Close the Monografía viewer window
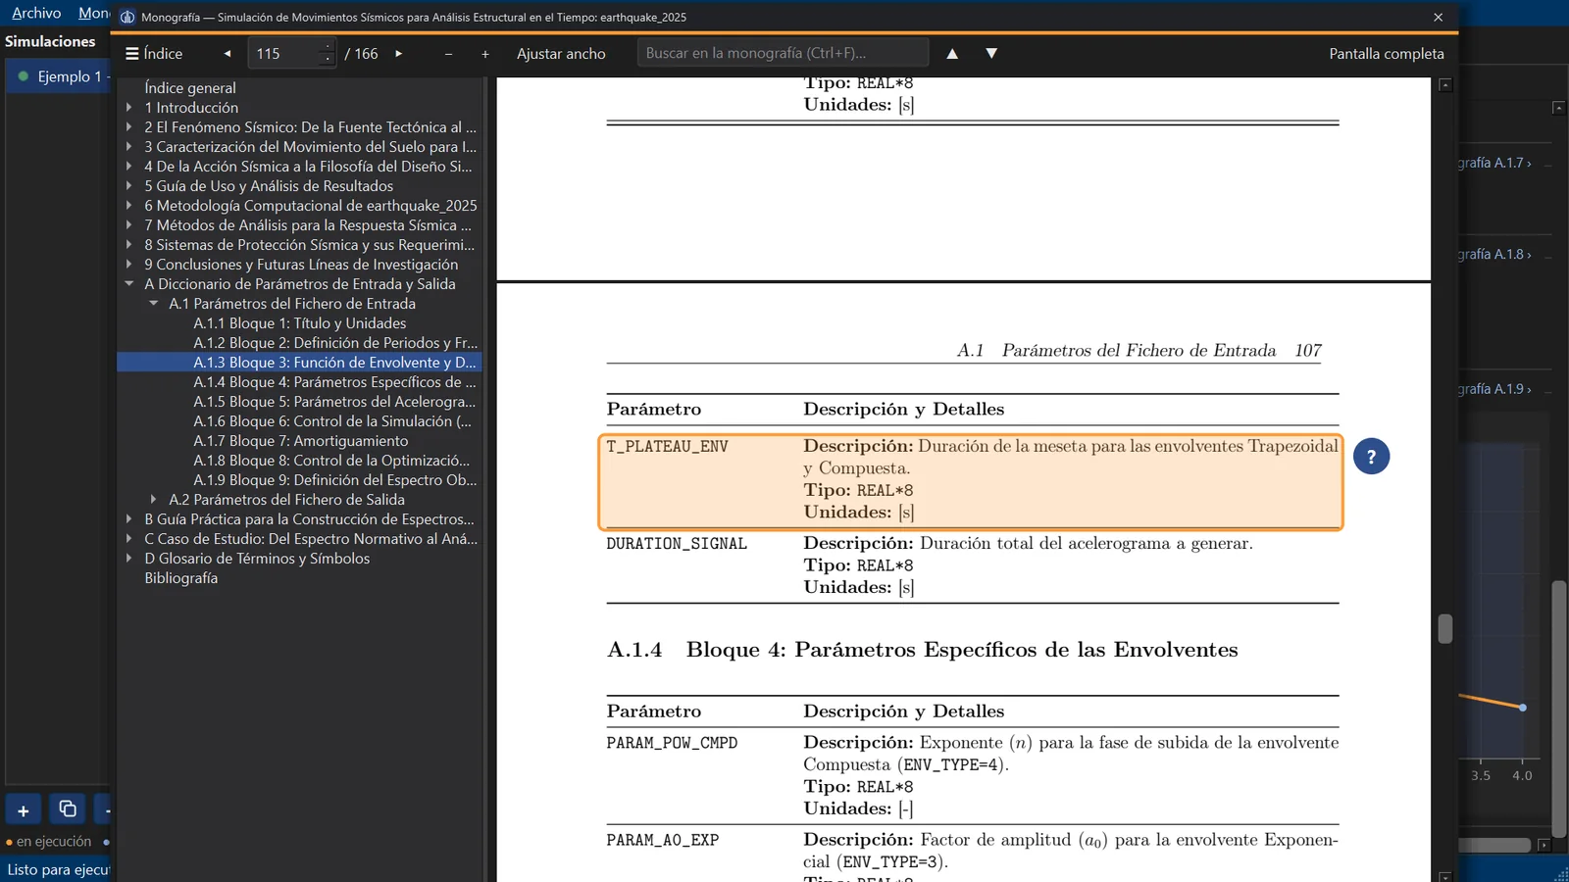The height and width of the screenshot is (882, 1569). (x=1438, y=17)
